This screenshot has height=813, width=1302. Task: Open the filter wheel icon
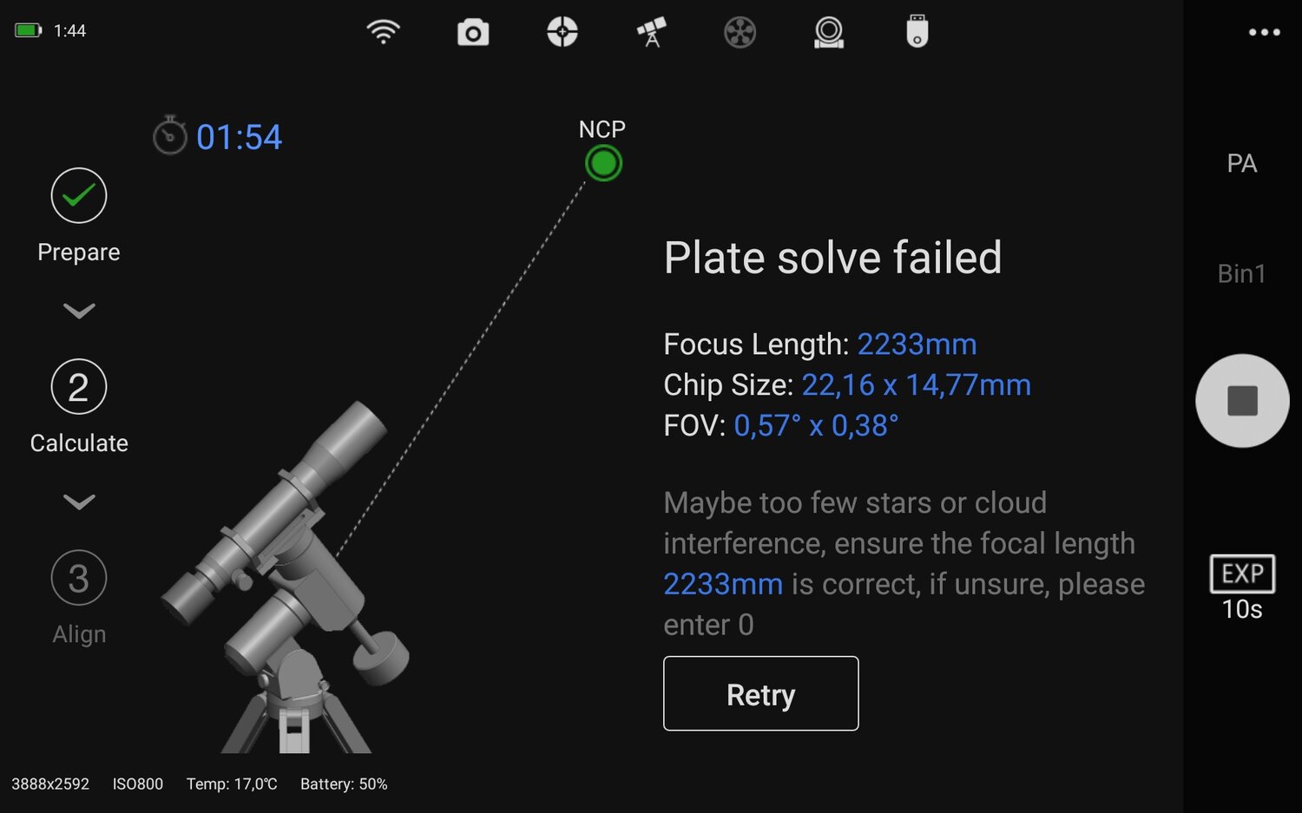(x=739, y=31)
